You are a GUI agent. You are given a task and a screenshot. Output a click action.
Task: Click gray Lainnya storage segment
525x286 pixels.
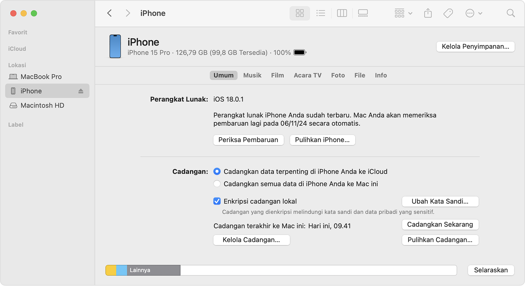[153, 270]
